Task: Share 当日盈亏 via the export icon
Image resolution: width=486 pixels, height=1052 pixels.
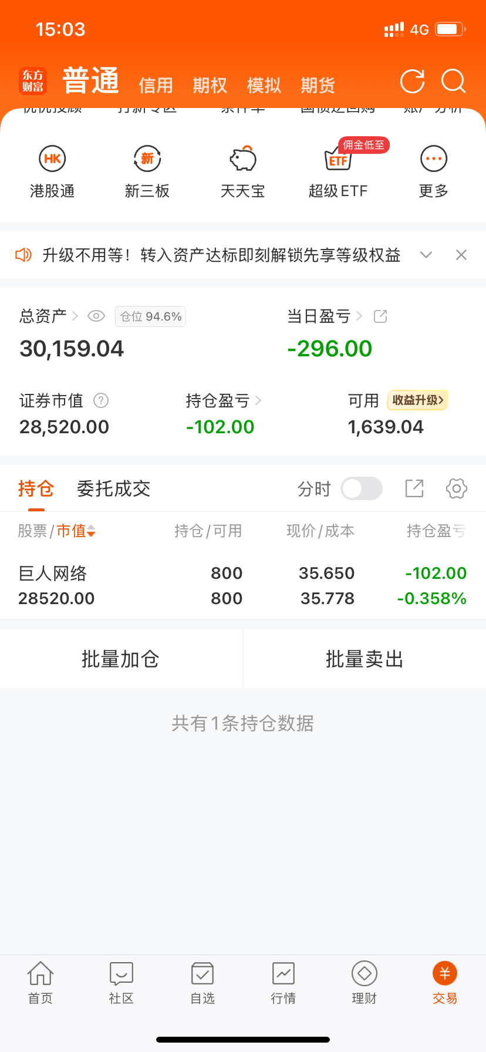Action: (x=380, y=316)
